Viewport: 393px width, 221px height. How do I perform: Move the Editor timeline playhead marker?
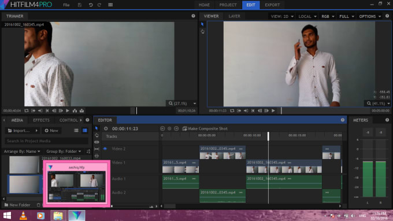click(268, 136)
